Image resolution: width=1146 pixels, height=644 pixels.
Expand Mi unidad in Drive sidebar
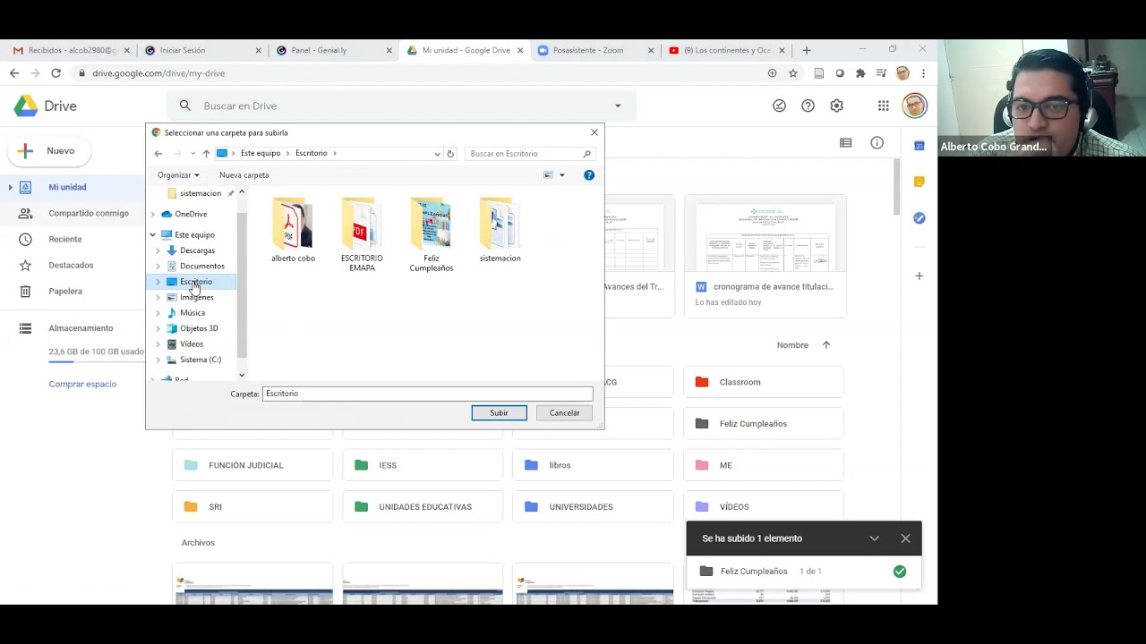(10, 187)
